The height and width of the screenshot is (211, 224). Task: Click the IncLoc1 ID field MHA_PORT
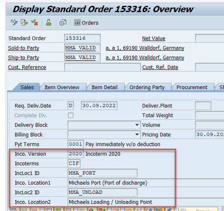coord(102,173)
